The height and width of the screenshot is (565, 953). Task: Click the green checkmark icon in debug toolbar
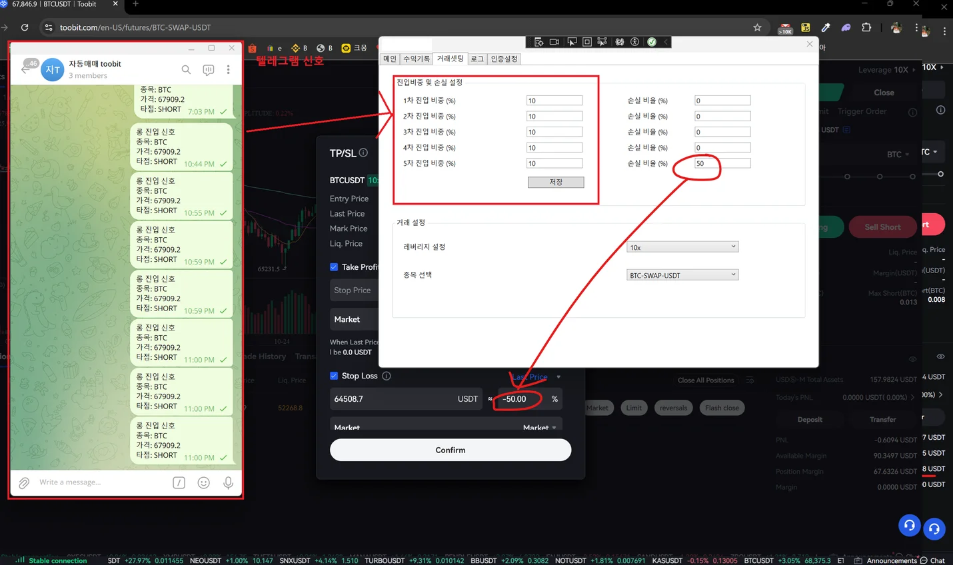click(652, 42)
